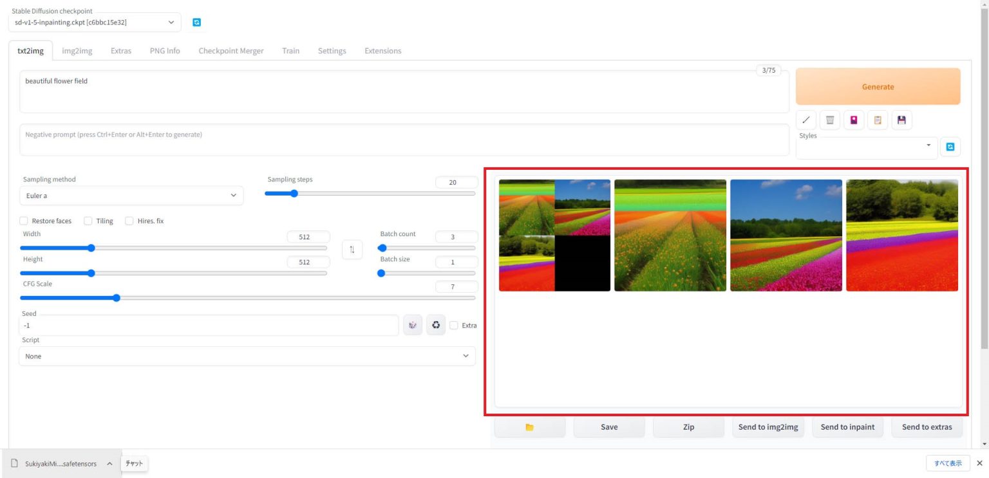Send result to inpaint
Image resolution: width=989 pixels, height=478 pixels.
pyautogui.click(x=847, y=427)
